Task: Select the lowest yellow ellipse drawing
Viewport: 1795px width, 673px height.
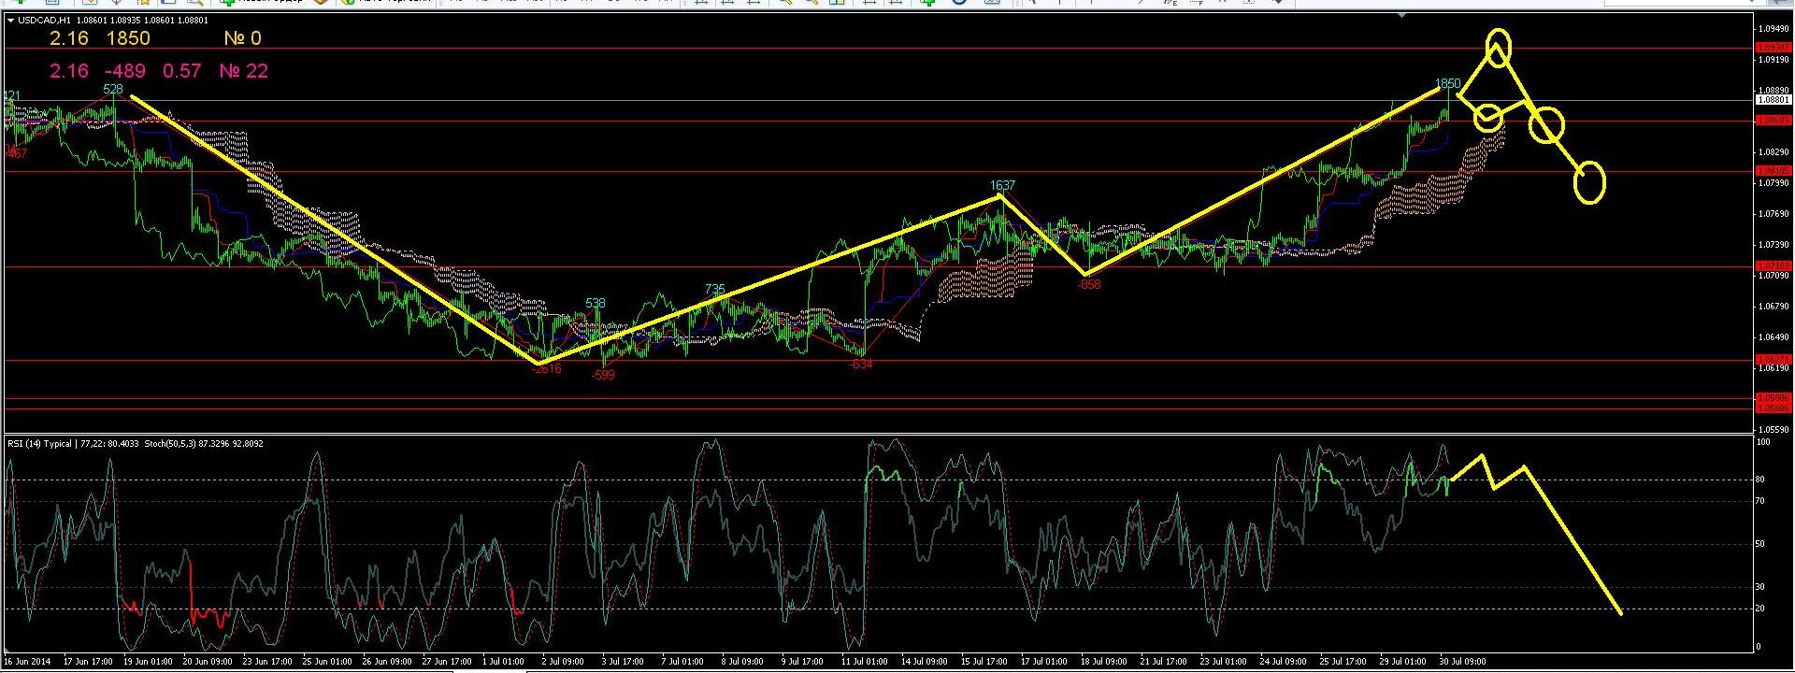Action: (x=1589, y=183)
